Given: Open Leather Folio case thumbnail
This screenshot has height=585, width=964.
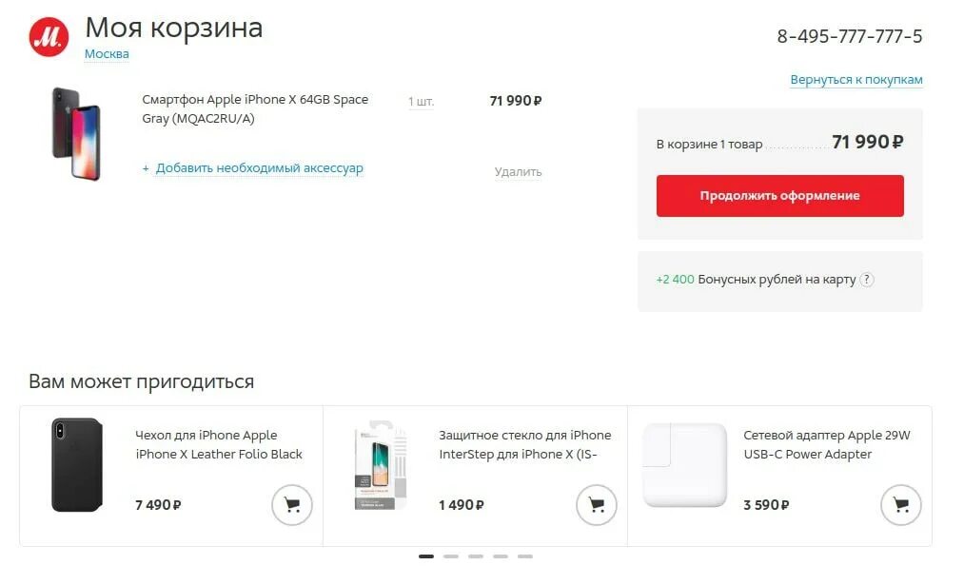Looking at the screenshot, I should pos(76,464).
